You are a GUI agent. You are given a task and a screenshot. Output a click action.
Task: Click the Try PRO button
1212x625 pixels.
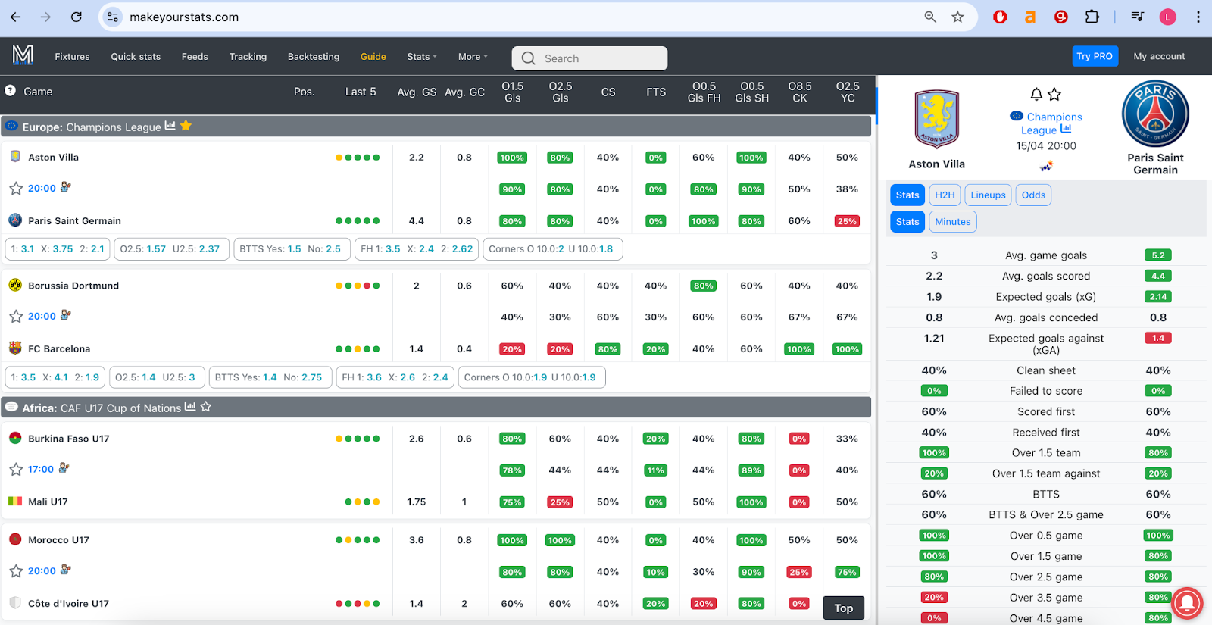(1095, 56)
